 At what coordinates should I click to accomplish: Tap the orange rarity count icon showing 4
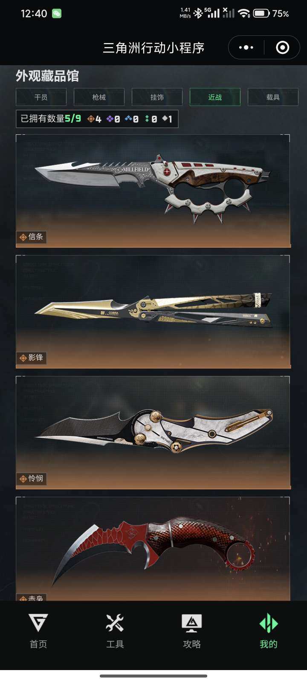[x=91, y=119]
